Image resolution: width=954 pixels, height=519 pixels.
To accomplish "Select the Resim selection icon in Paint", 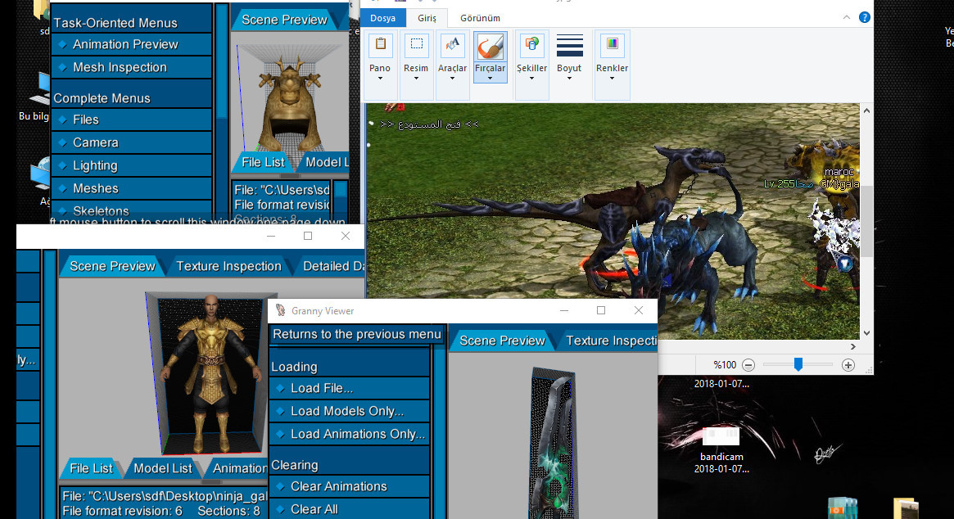I will [x=416, y=45].
